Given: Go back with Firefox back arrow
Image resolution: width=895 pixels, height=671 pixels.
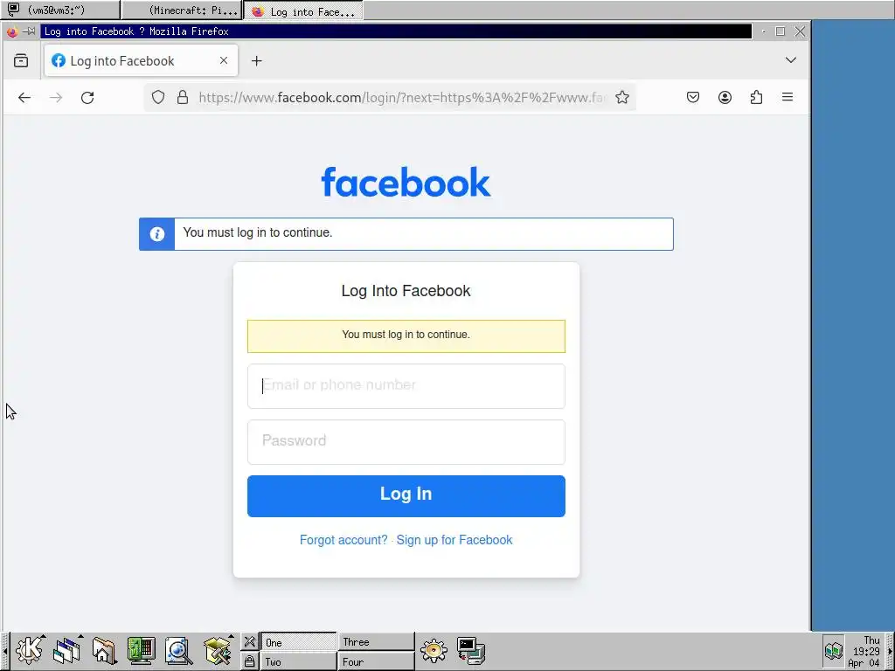Looking at the screenshot, I should pos(24,98).
